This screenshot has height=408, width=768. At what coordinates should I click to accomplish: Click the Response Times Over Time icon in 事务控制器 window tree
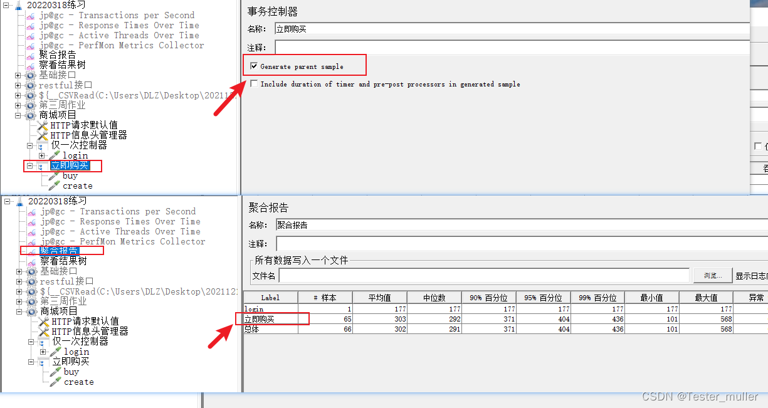pos(30,26)
